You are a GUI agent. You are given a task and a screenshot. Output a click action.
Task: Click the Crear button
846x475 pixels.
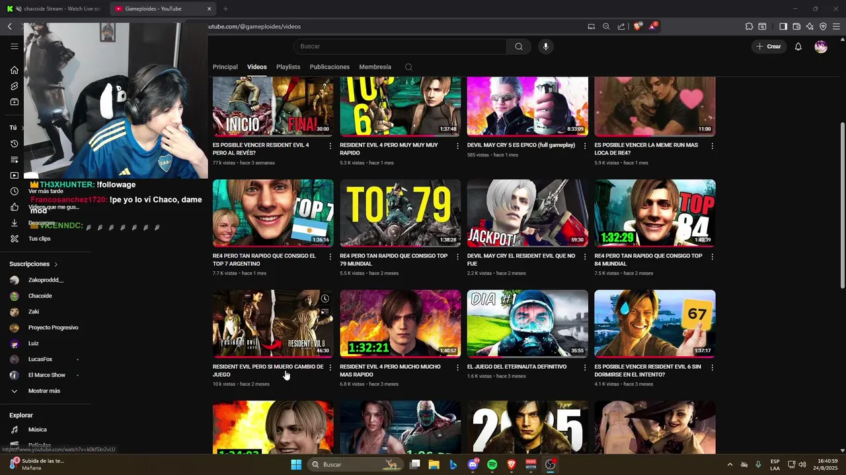click(x=768, y=46)
